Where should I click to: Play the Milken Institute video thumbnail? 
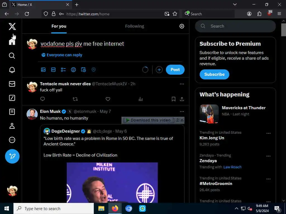pyautogui.click(x=112, y=183)
